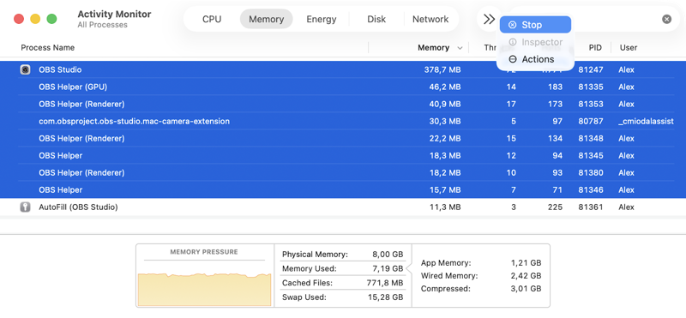
Task: Click the OBS Studio app icon
Action: click(x=26, y=69)
